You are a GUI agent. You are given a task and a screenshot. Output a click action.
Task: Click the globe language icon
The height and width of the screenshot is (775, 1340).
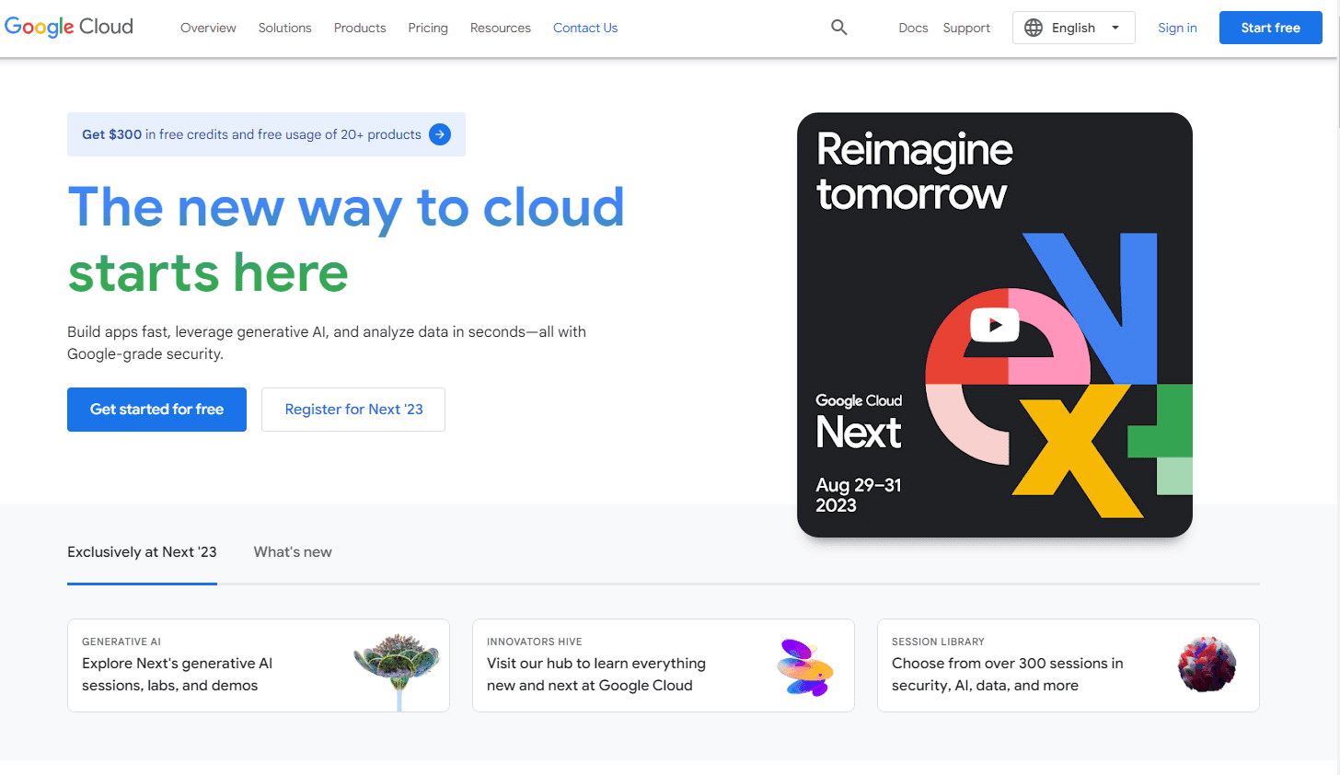pos(1034,28)
